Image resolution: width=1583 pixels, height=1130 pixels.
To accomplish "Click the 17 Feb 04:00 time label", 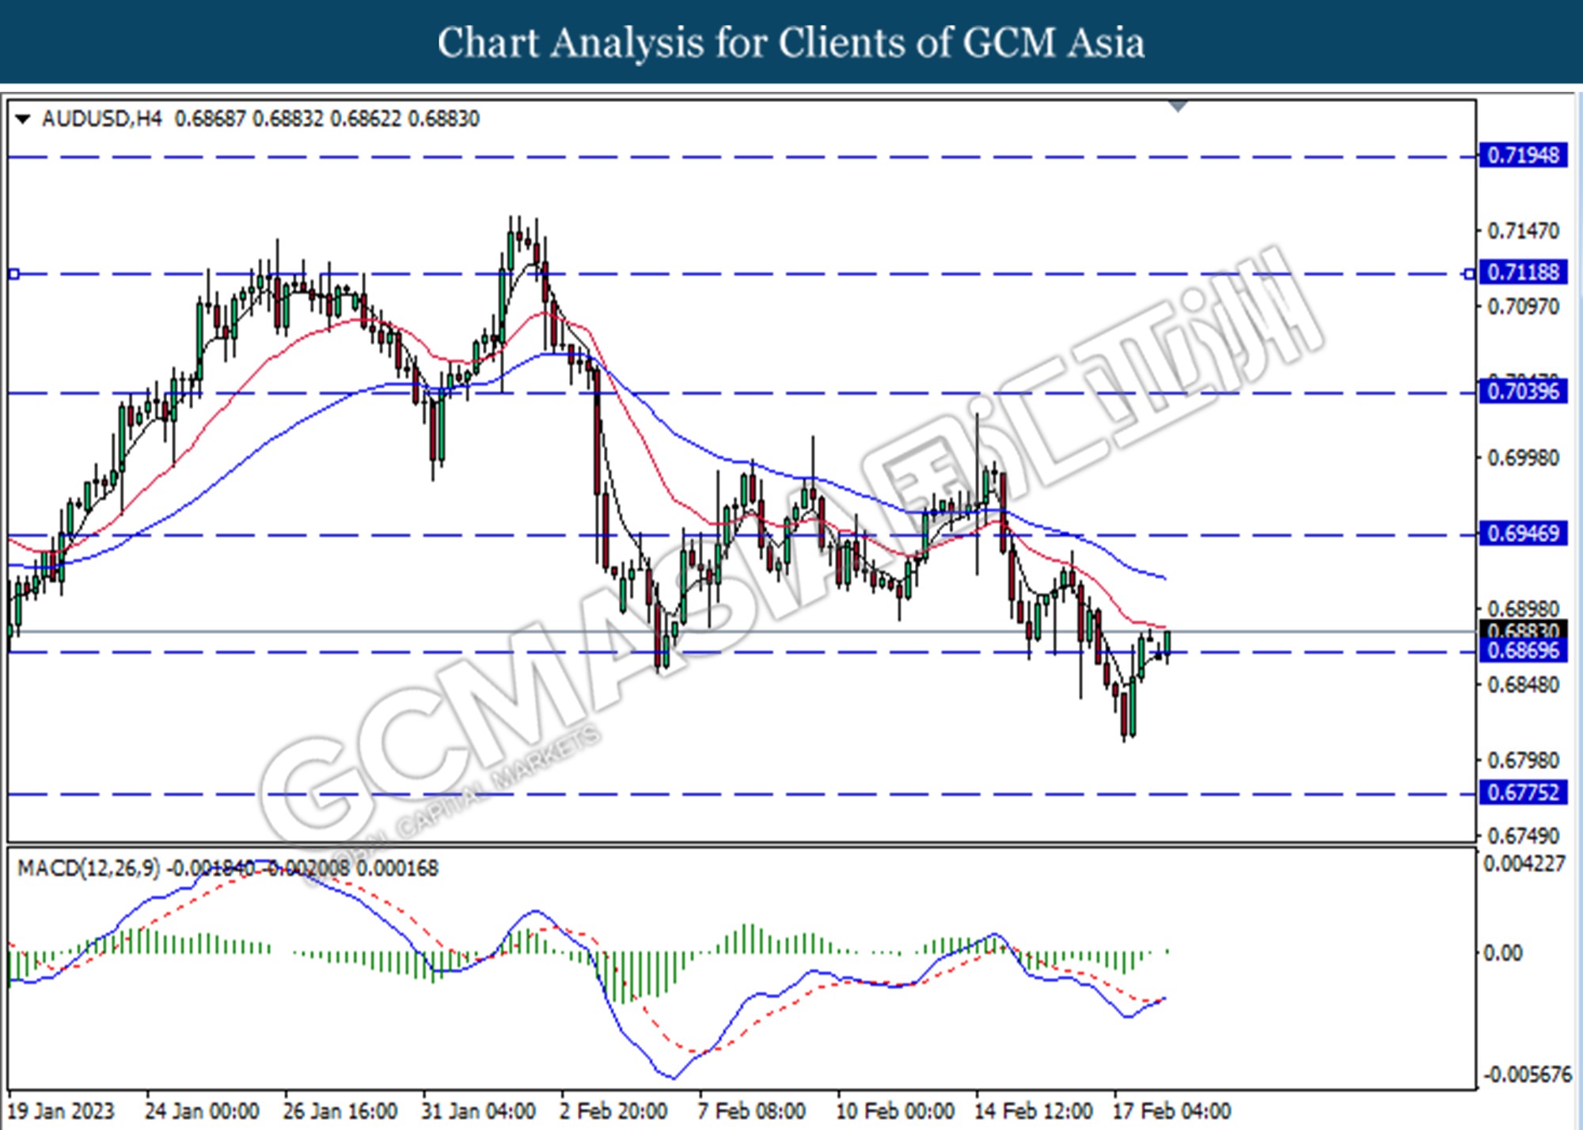I will click(1171, 1111).
